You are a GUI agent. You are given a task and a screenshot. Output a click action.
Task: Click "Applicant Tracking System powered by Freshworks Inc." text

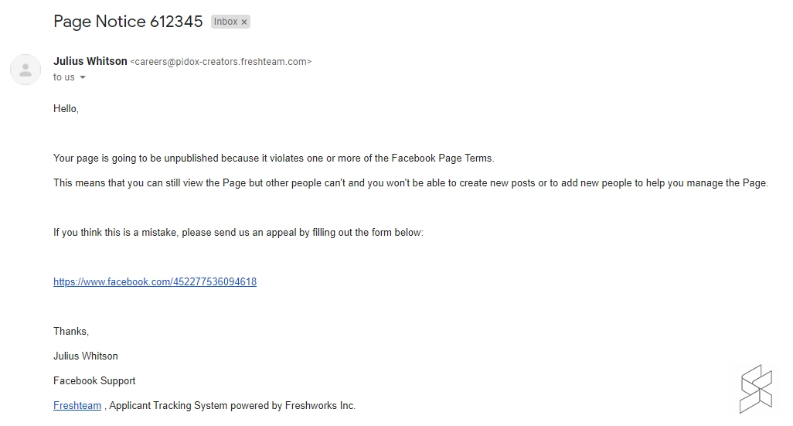point(232,406)
